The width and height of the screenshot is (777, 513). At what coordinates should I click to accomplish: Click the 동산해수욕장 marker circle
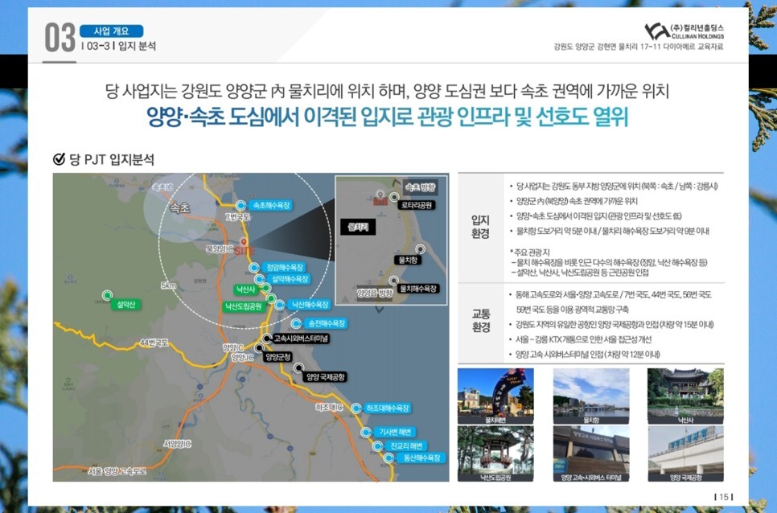coord(389,458)
